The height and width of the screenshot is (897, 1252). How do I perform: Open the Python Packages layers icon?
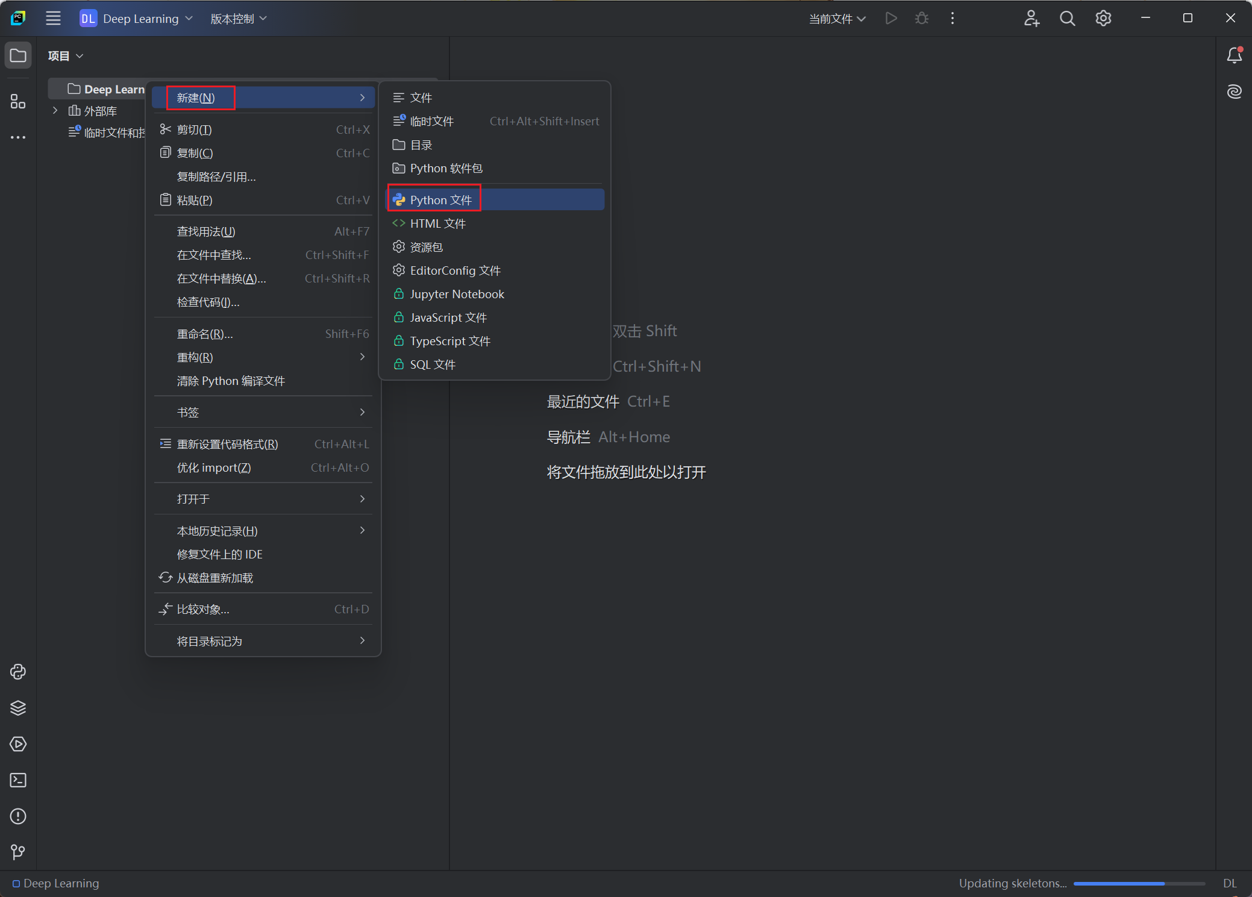(x=18, y=708)
